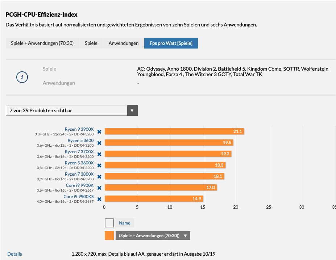Open the Ryzen 7 3700X link
Viewport: 336px width, 260px height.
pos(79,152)
